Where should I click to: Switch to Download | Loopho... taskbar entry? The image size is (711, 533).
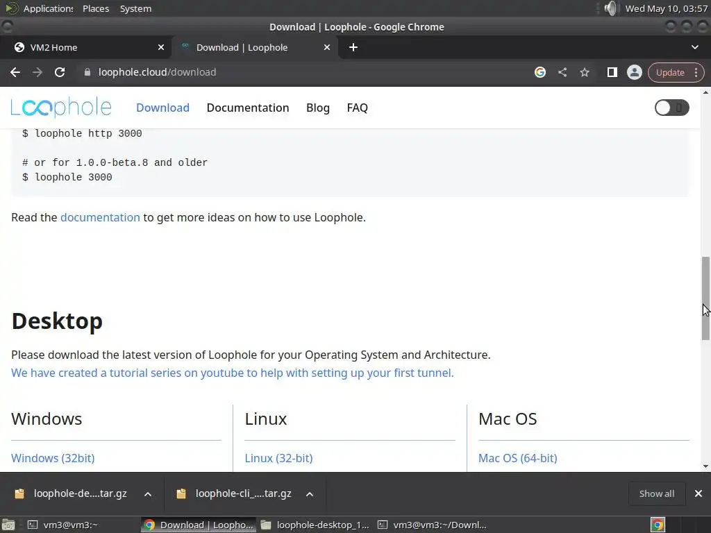199,525
